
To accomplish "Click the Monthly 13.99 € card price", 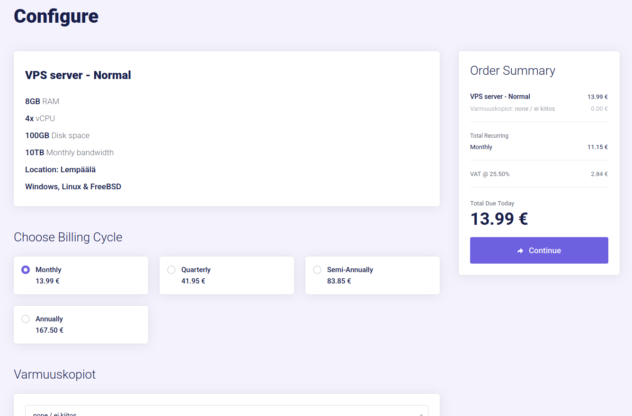I will [x=47, y=281].
